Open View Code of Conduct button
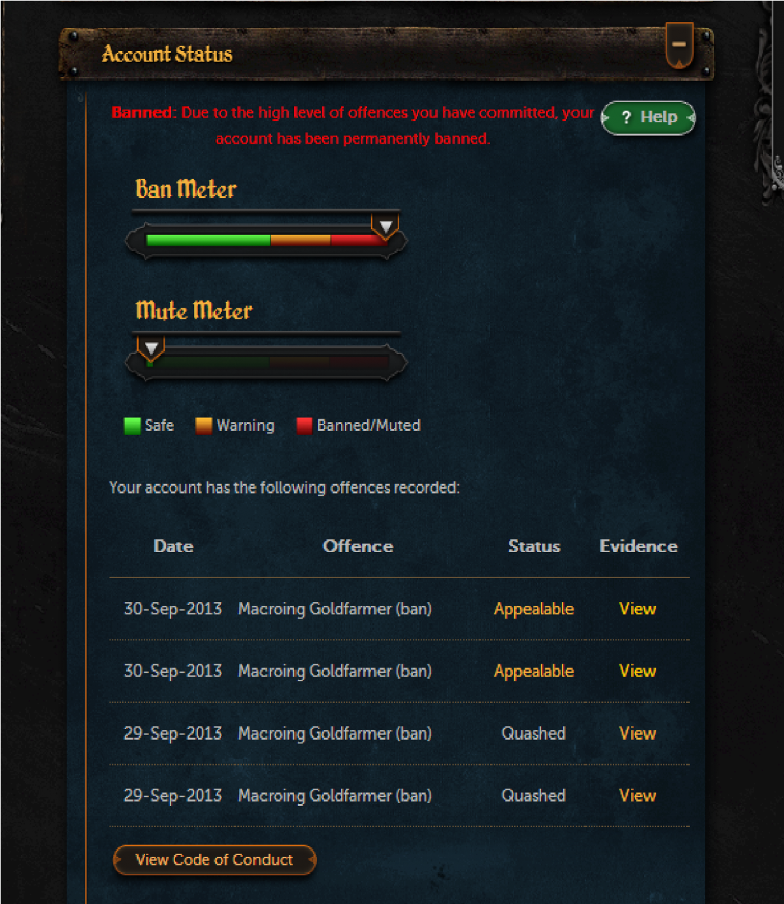Image resolution: width=784 pixels, height=904 pixels. click(214, 860)
